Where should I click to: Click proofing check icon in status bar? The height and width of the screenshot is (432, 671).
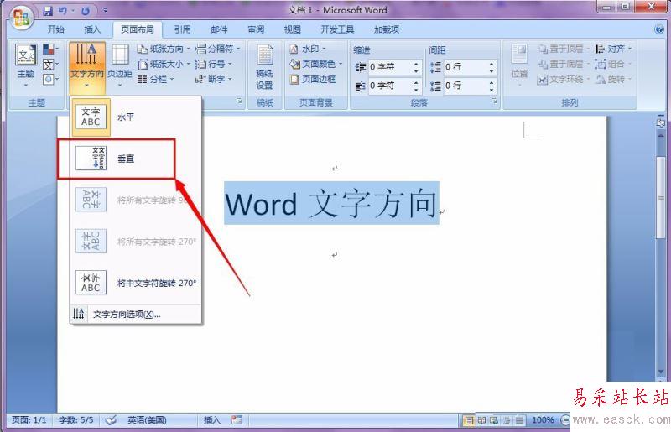click(x=112, y=420)
